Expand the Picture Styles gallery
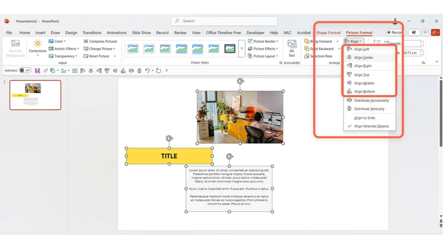 tap(241, 48)
